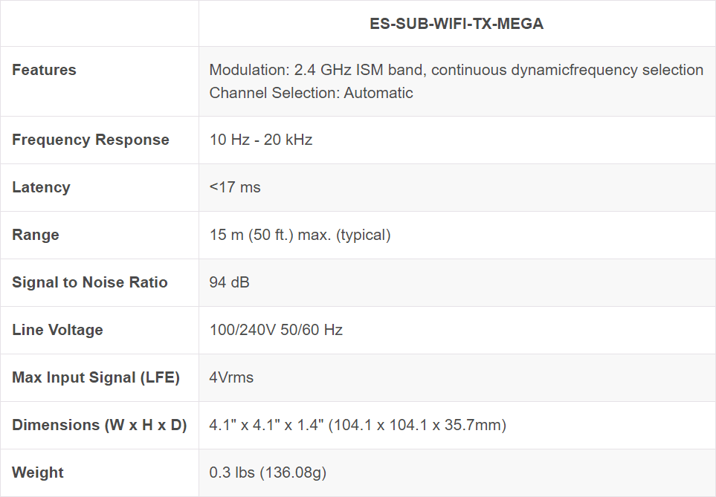Click the Weight row label
716x497 pixels.
(38, 472)
